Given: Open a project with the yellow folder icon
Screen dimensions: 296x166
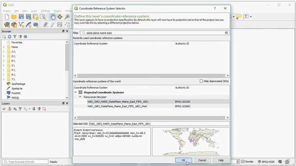Looking at the screenshot, I should [x=14, y=17].
